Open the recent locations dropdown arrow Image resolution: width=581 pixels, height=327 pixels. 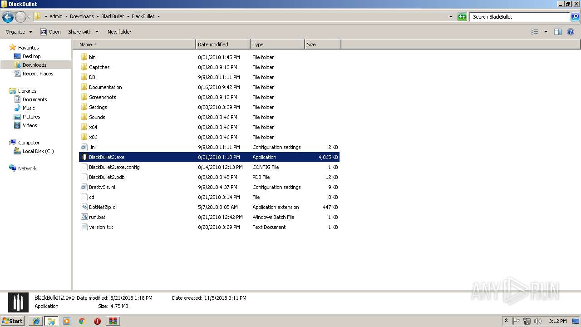tap(29, 17)
